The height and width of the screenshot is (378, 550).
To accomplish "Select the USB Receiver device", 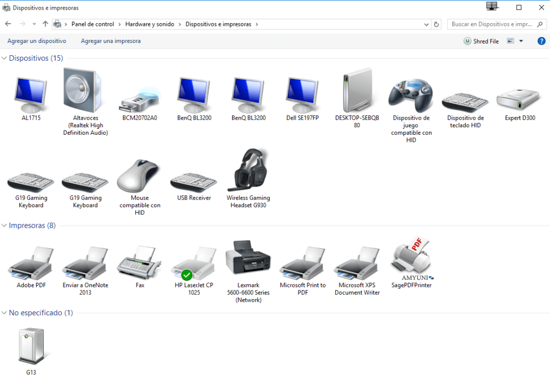I will tap(194, 186).
